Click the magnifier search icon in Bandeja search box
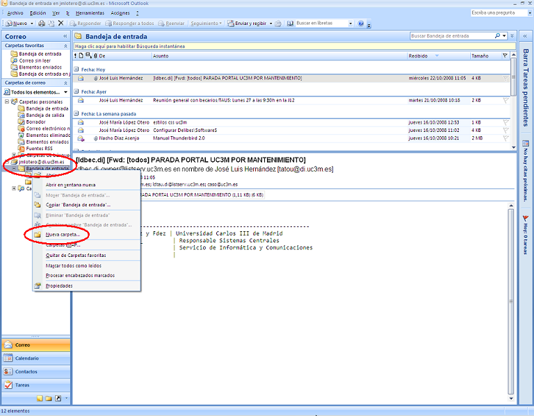 pos(498,35)
